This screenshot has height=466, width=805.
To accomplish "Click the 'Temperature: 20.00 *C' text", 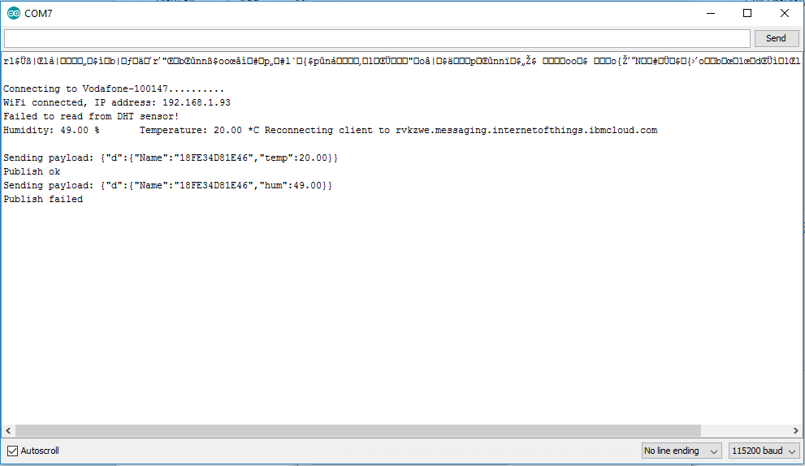I will click(199, 131).
